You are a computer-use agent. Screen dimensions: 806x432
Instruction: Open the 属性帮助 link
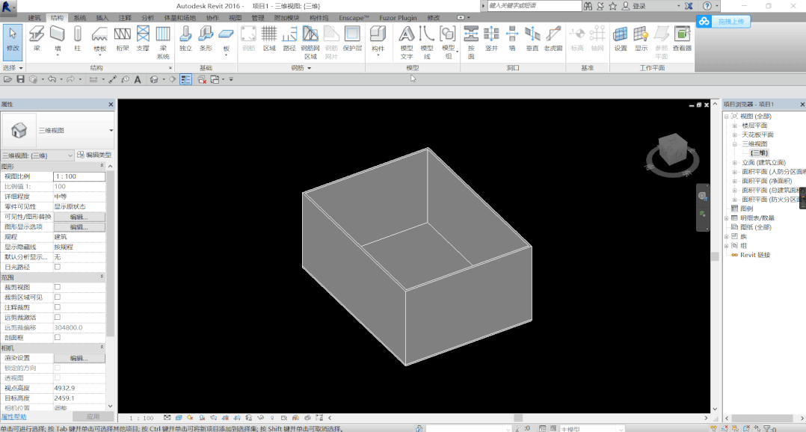click(x=14, y=417)
